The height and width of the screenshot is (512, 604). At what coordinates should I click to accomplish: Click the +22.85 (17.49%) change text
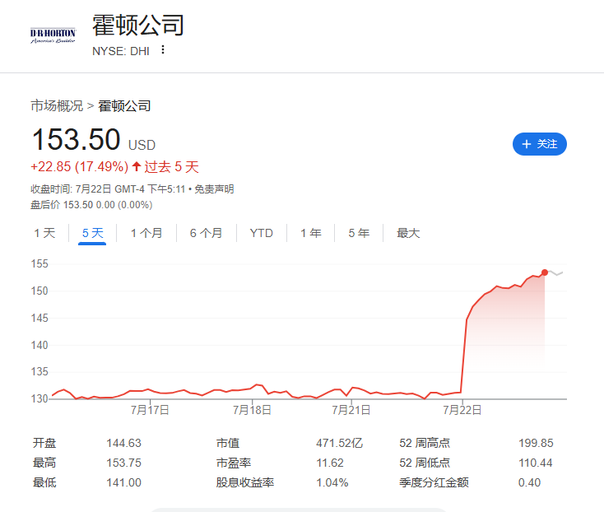click(79, 166)
